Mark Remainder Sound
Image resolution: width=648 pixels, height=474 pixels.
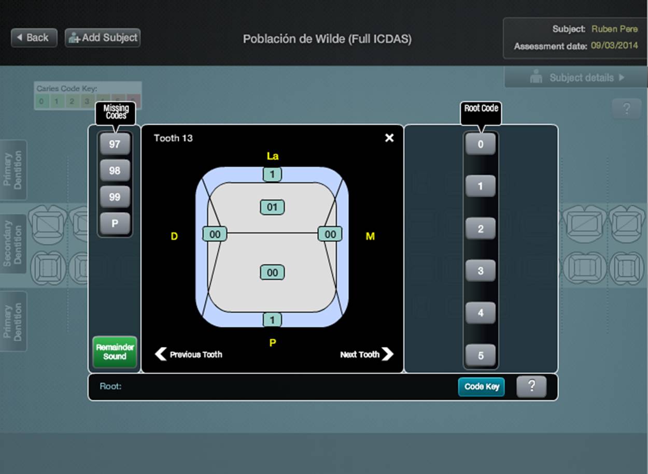(x=115, y=352)
